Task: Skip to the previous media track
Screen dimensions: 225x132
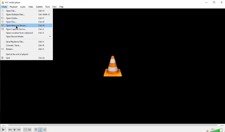Action: click(x=10, y=129)
